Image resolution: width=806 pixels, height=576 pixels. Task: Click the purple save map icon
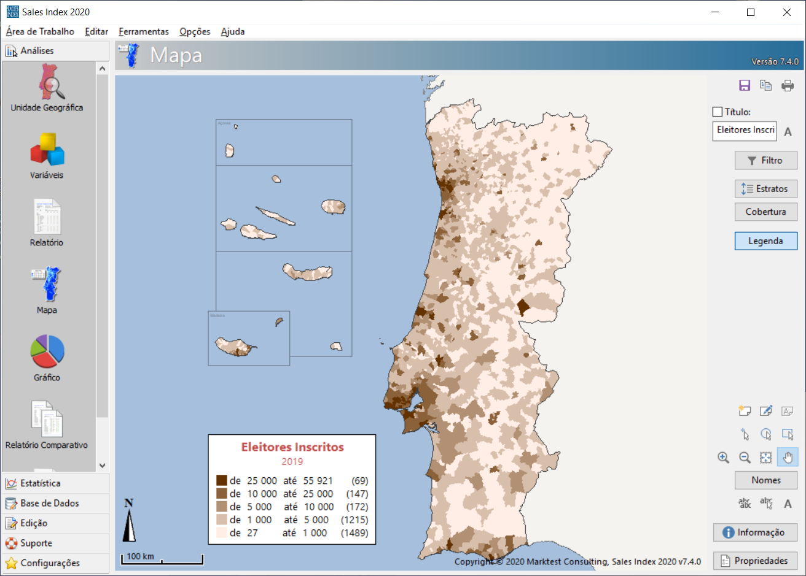(745, 86)
